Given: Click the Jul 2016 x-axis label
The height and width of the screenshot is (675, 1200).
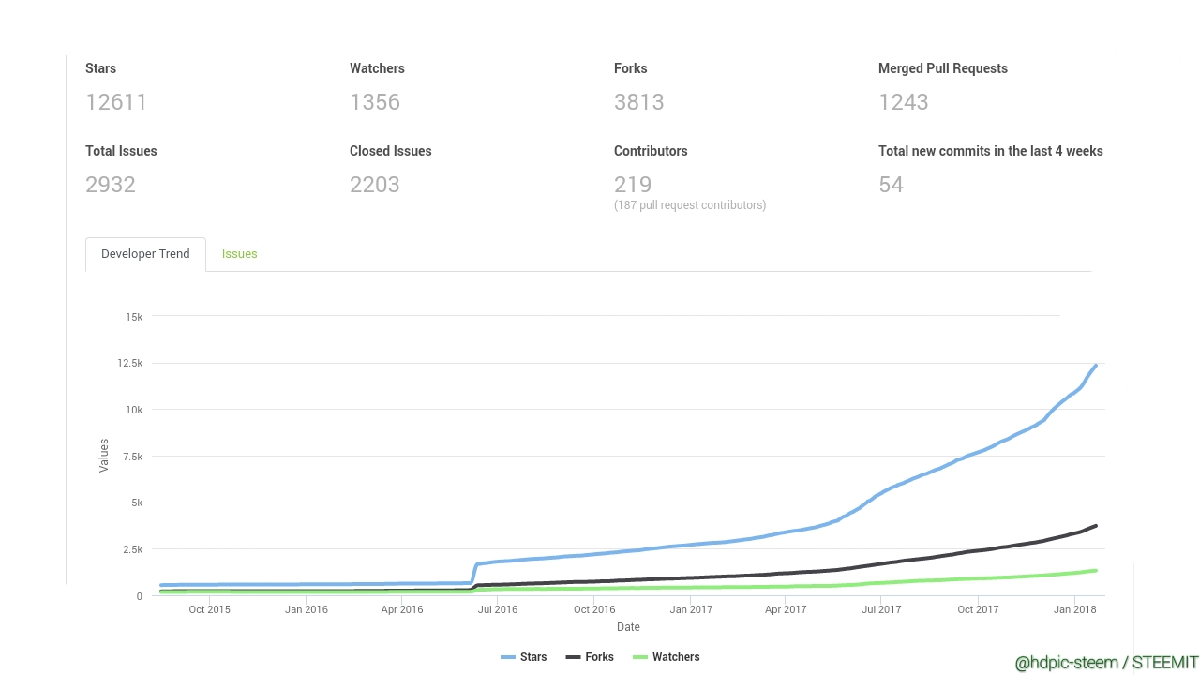Looking at the screenshot, I should (498, 609).
